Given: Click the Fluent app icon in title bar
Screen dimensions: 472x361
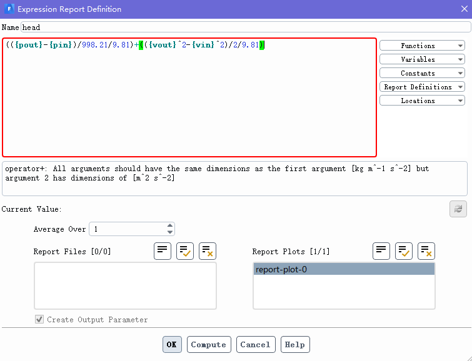Looking at the screenshot, I should coord(8,9).
